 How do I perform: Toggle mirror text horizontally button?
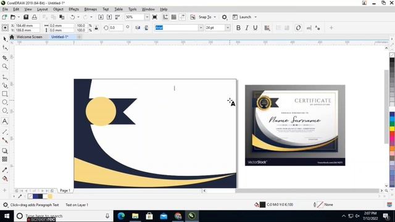pos(138,28)
